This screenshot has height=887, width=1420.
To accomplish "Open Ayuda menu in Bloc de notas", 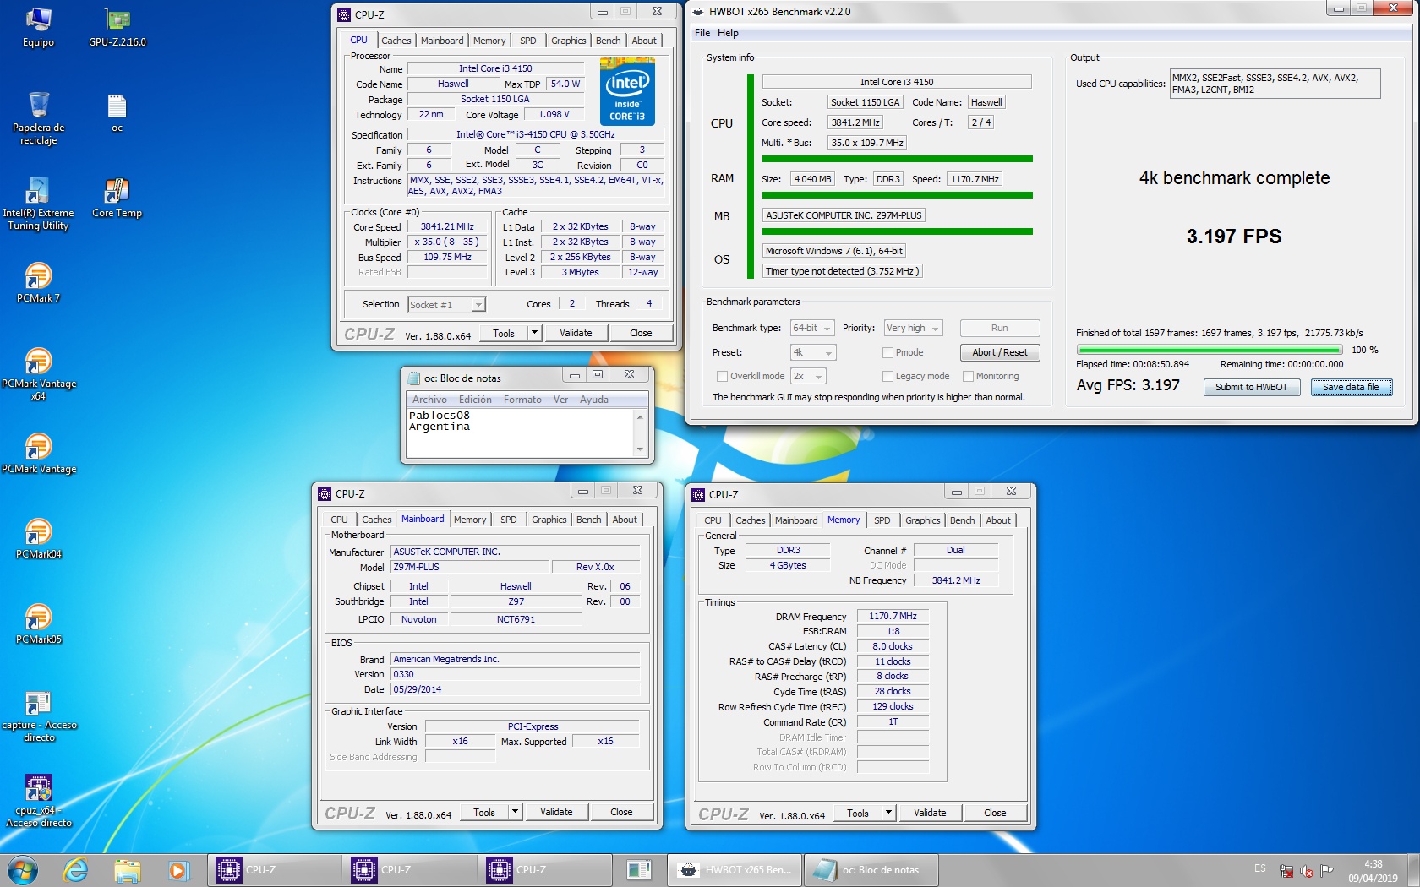I will [593, 400].
